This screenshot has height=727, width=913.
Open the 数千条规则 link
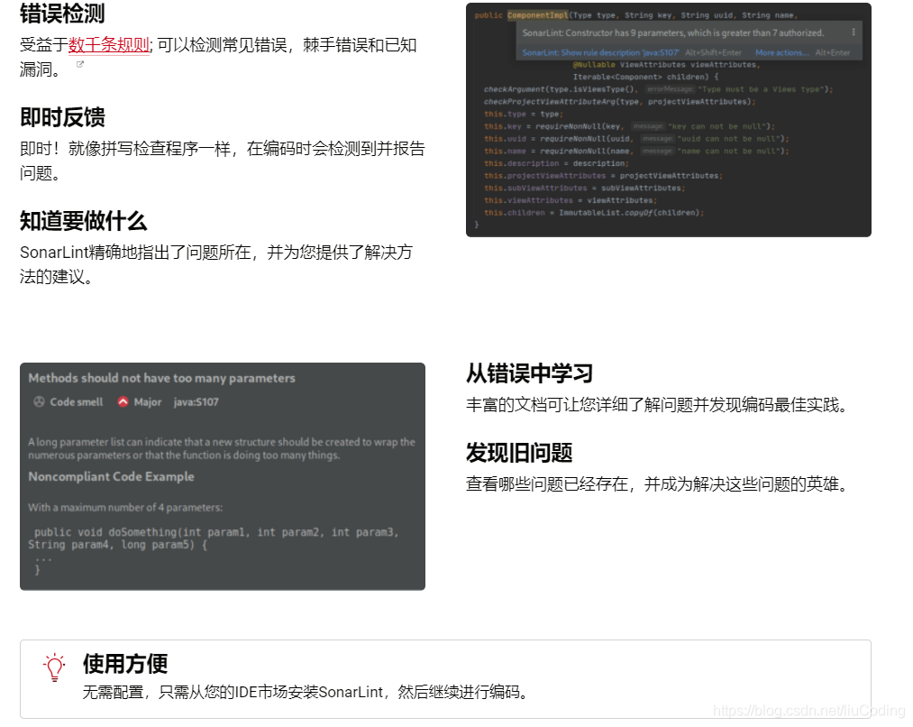click(x=109, y=45)
